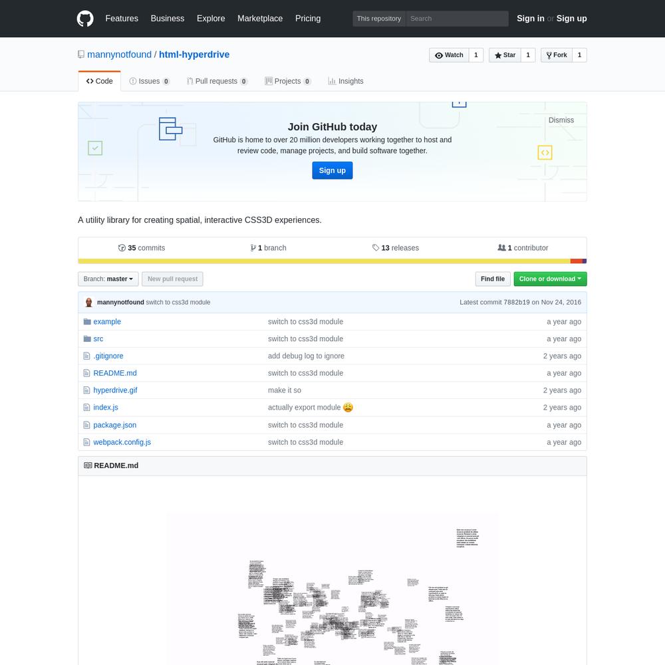The width and height of the screenshot is (665, 665).
Task: Open the Pull requests tab
Action: (x=217, y=81)
